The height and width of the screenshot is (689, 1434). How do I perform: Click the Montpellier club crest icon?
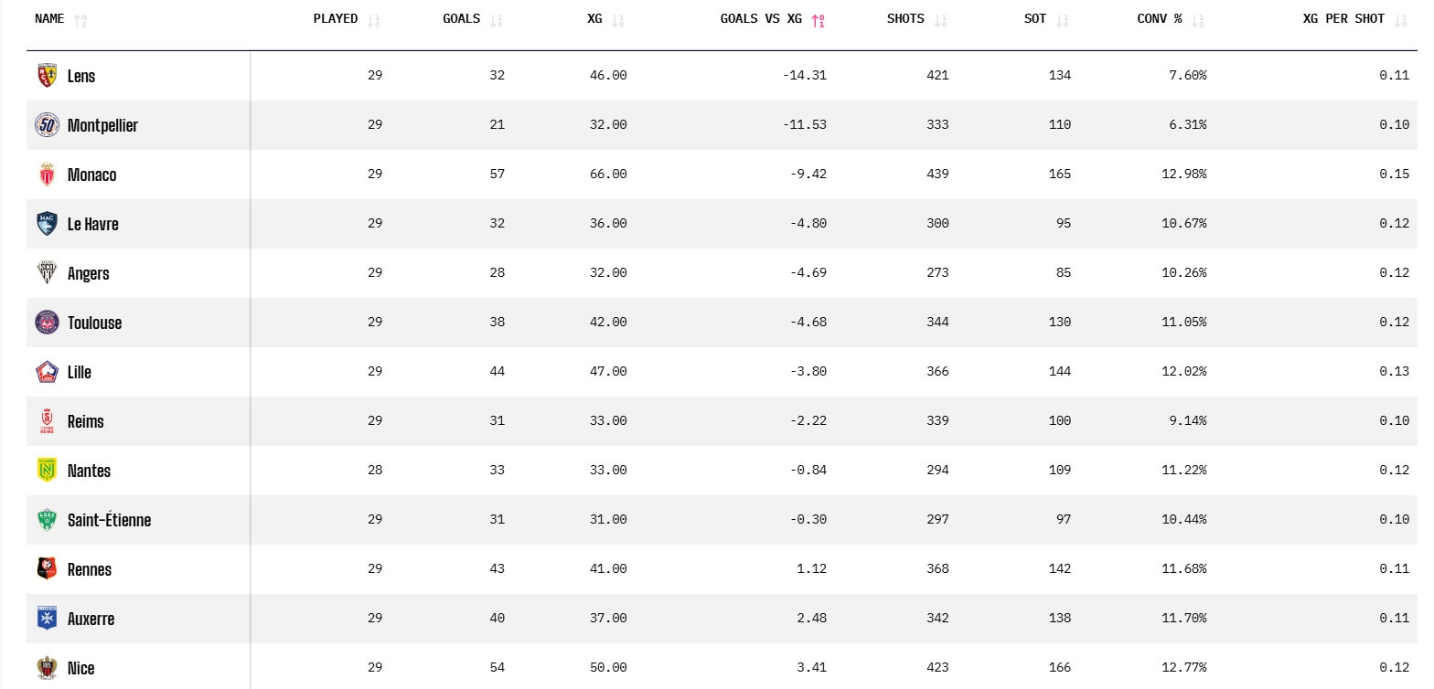pos(47,125)
